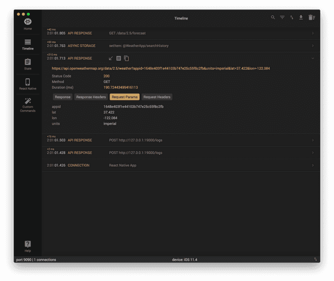The width and height of the screenshot is (334, 281).
Task: Click the status bar arrows icon at right
Action: pyautogui.click(x=316, y=259)
